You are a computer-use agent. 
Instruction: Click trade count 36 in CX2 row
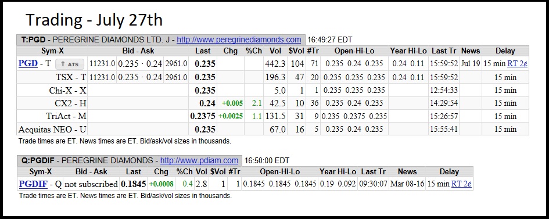tap(314, 103)
